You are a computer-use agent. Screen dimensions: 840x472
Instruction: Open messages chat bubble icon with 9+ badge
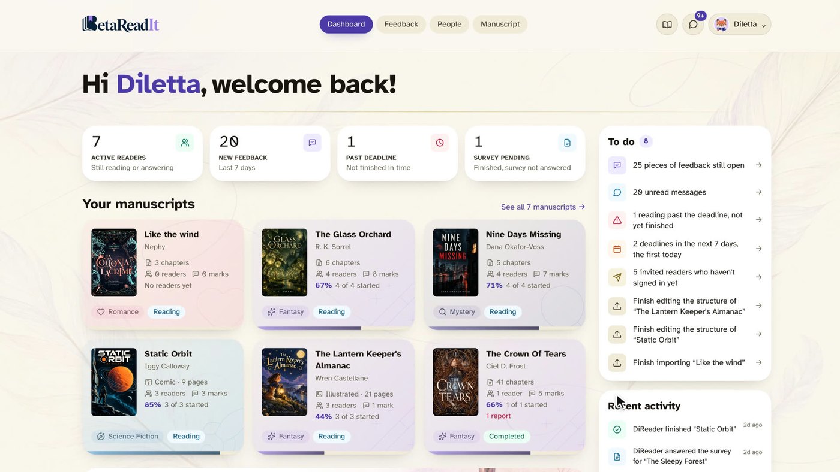[693, 25]
